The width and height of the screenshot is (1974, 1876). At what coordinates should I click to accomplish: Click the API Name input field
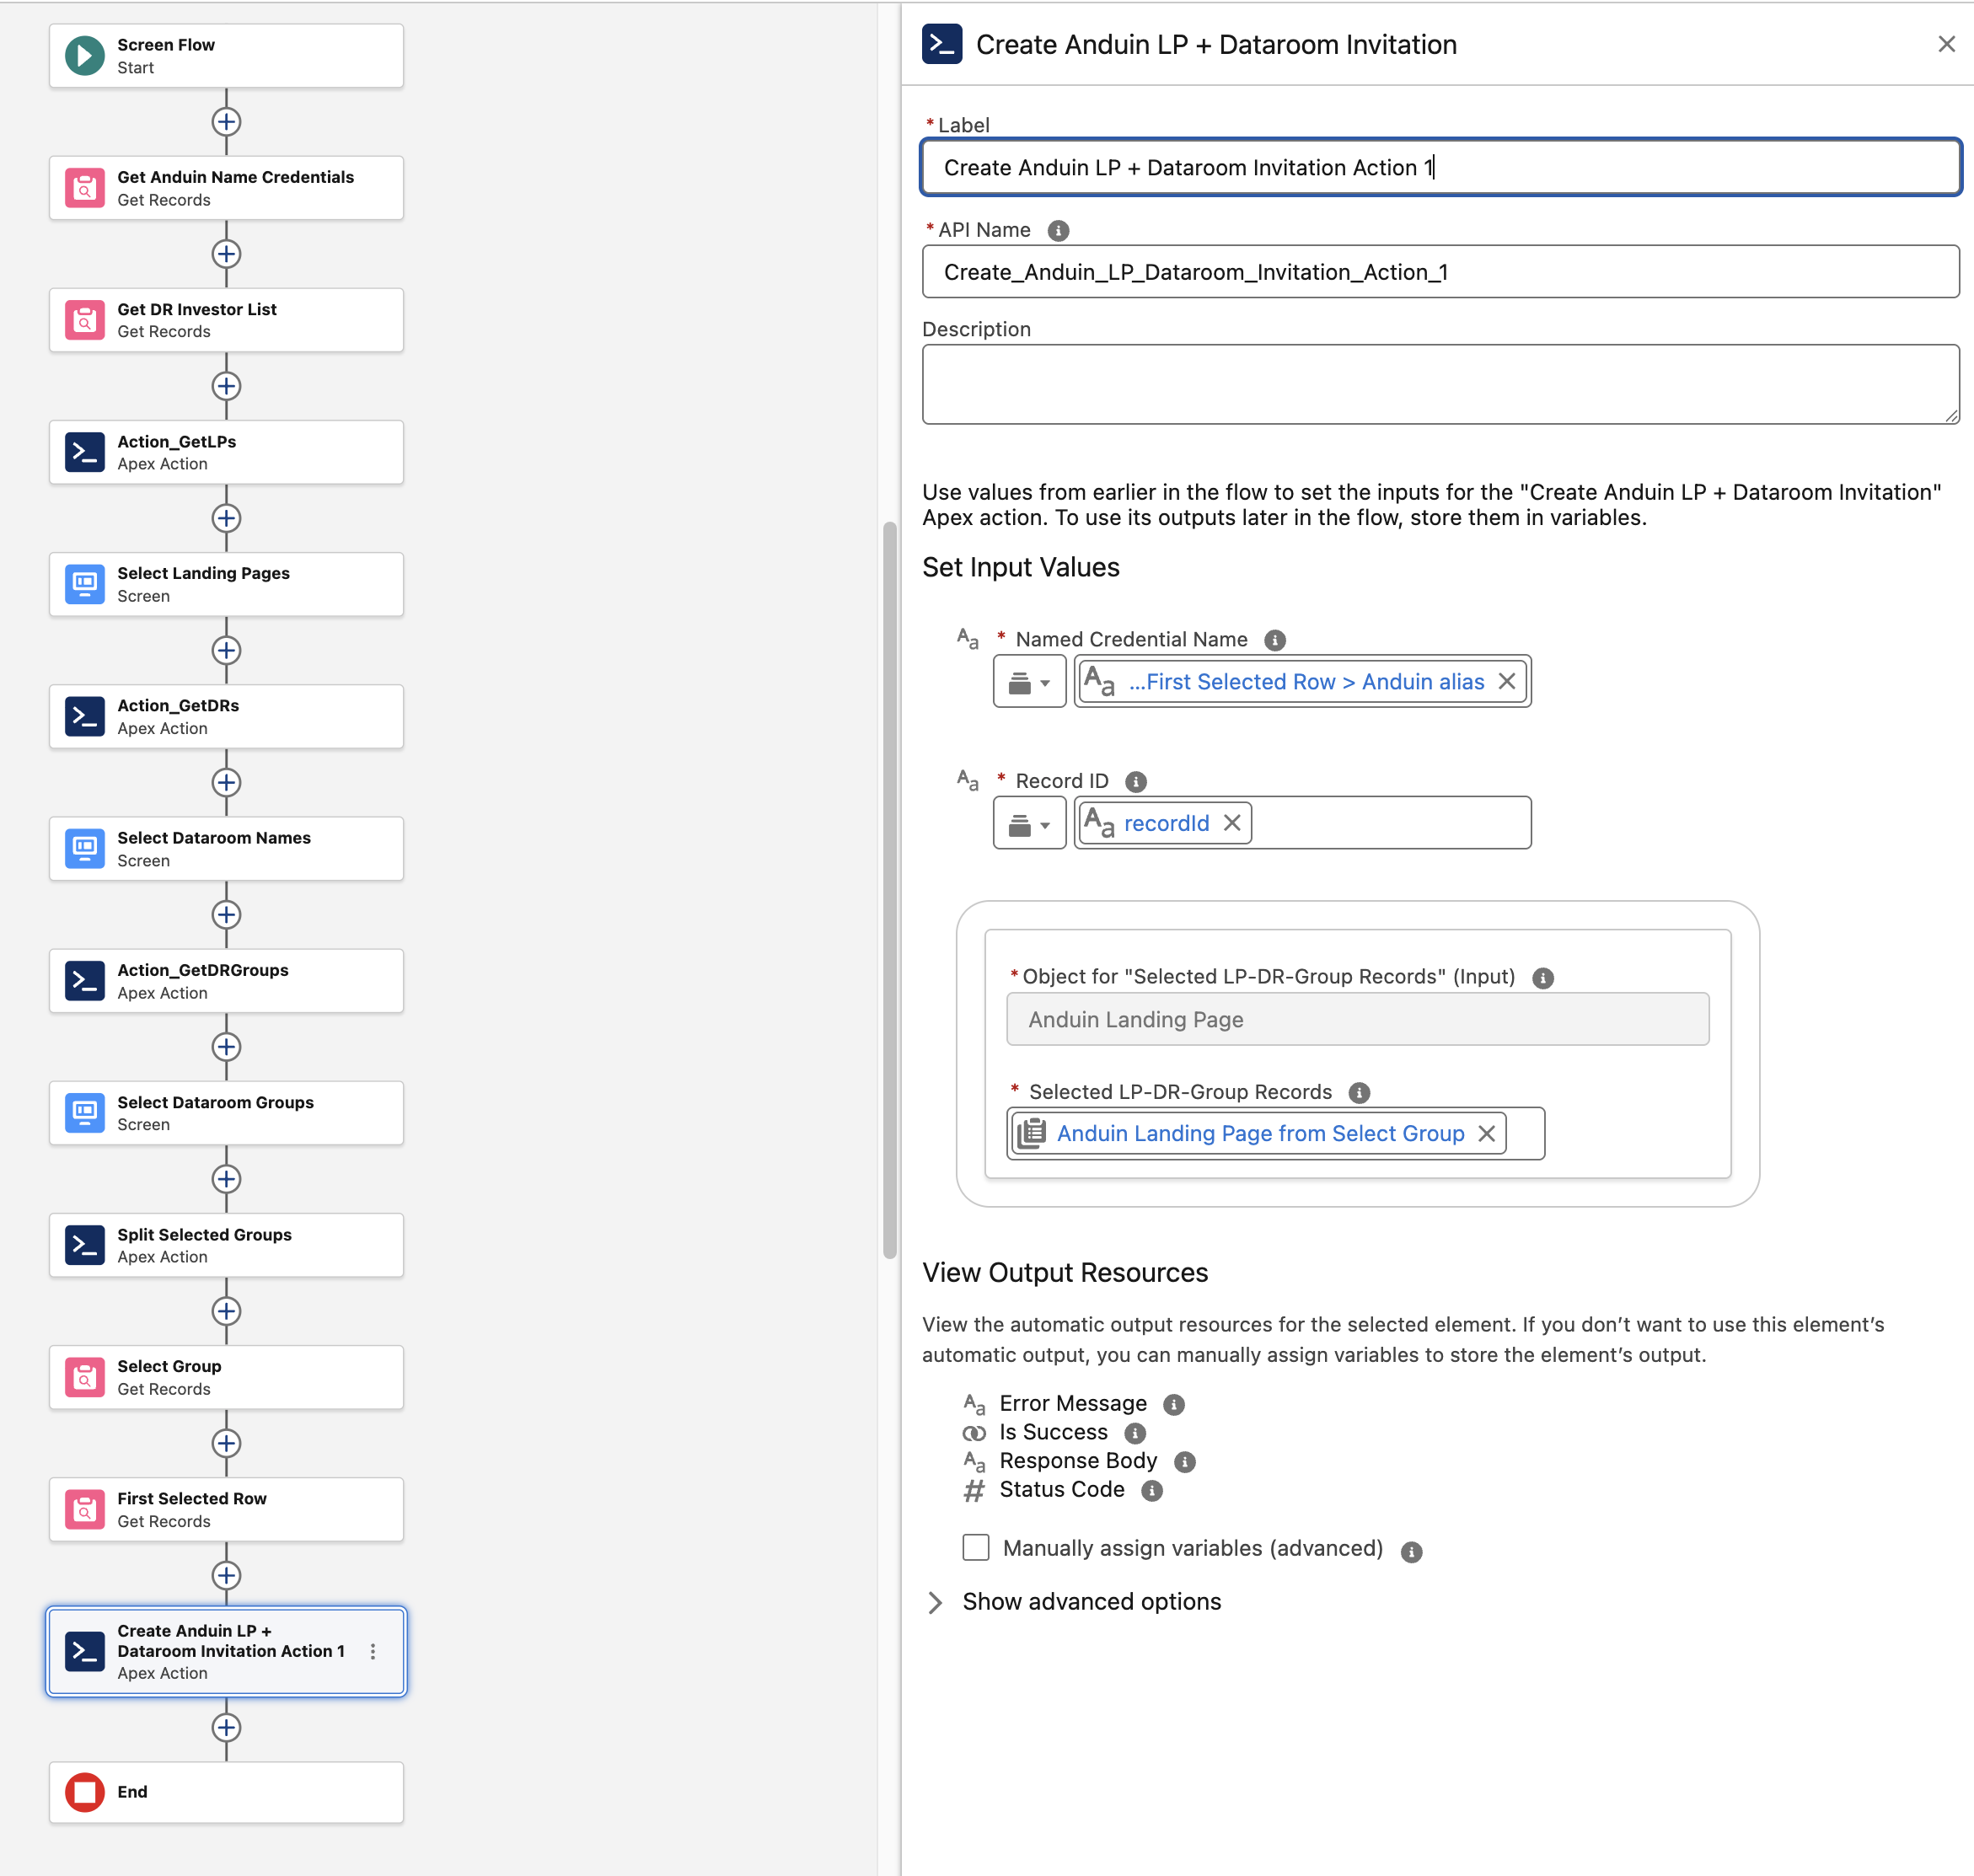coord(1440,271)
